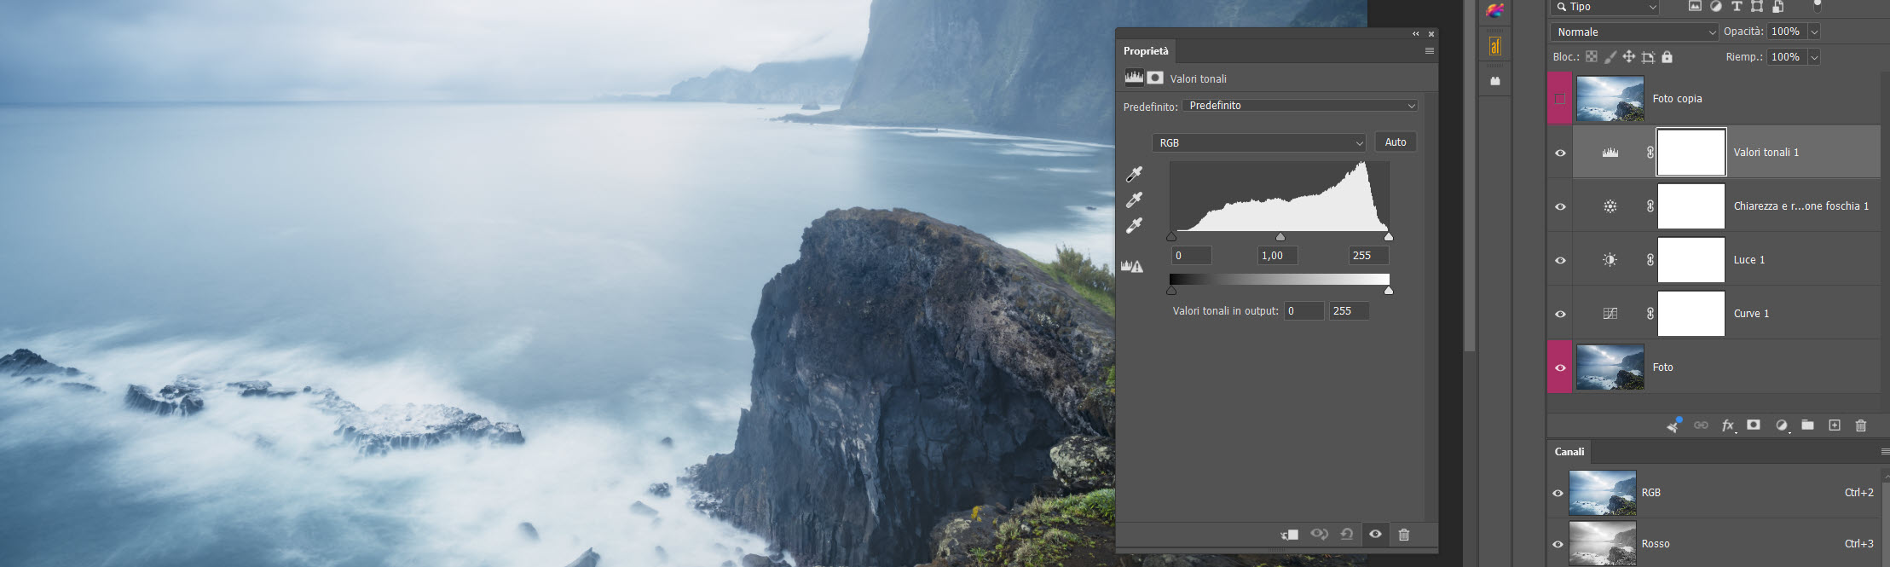Pick the black point eyedropper in Proprietà
This screenshot has height=567, width=1890.
(x=1134, y=175)
